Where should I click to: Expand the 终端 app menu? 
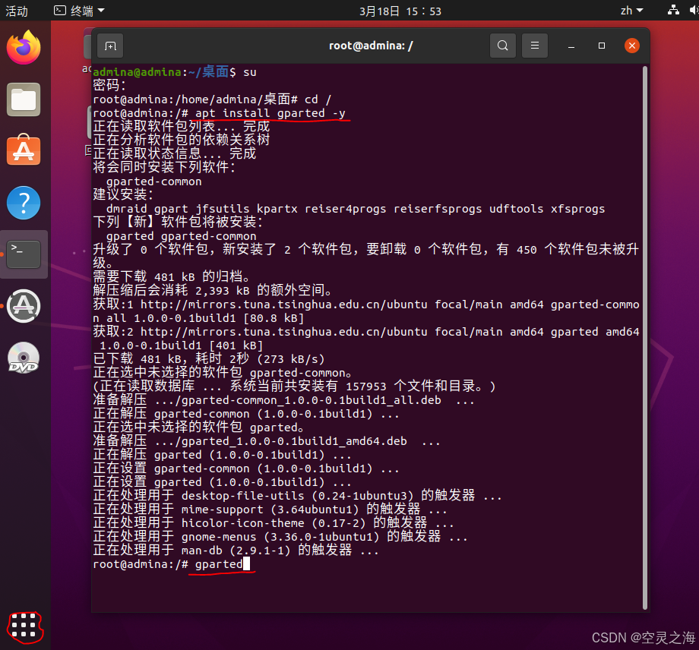pos(79,10)
